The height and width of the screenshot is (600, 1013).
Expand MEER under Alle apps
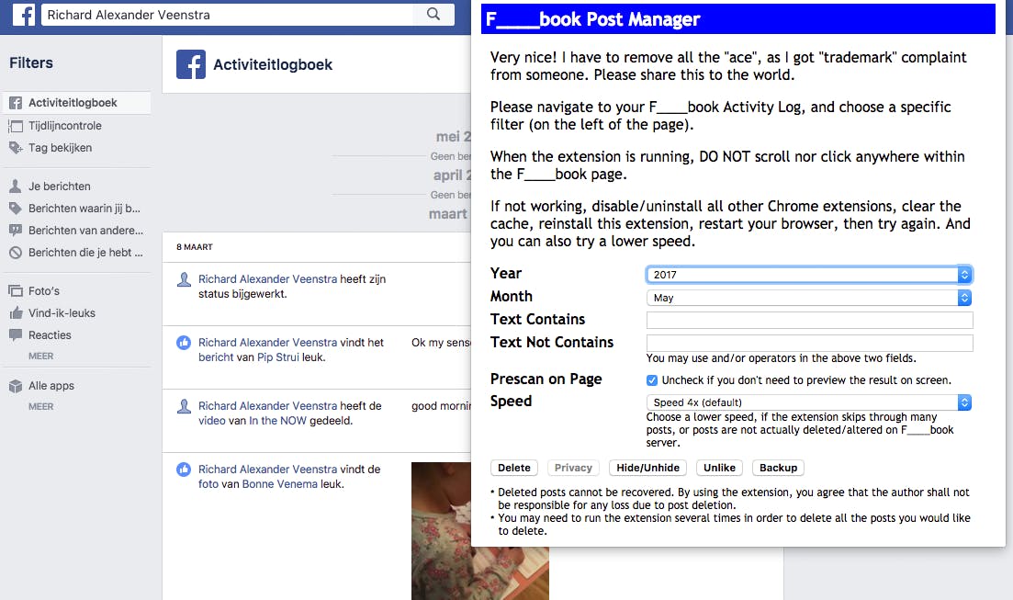pyautogui.click(x=40, y=407)
